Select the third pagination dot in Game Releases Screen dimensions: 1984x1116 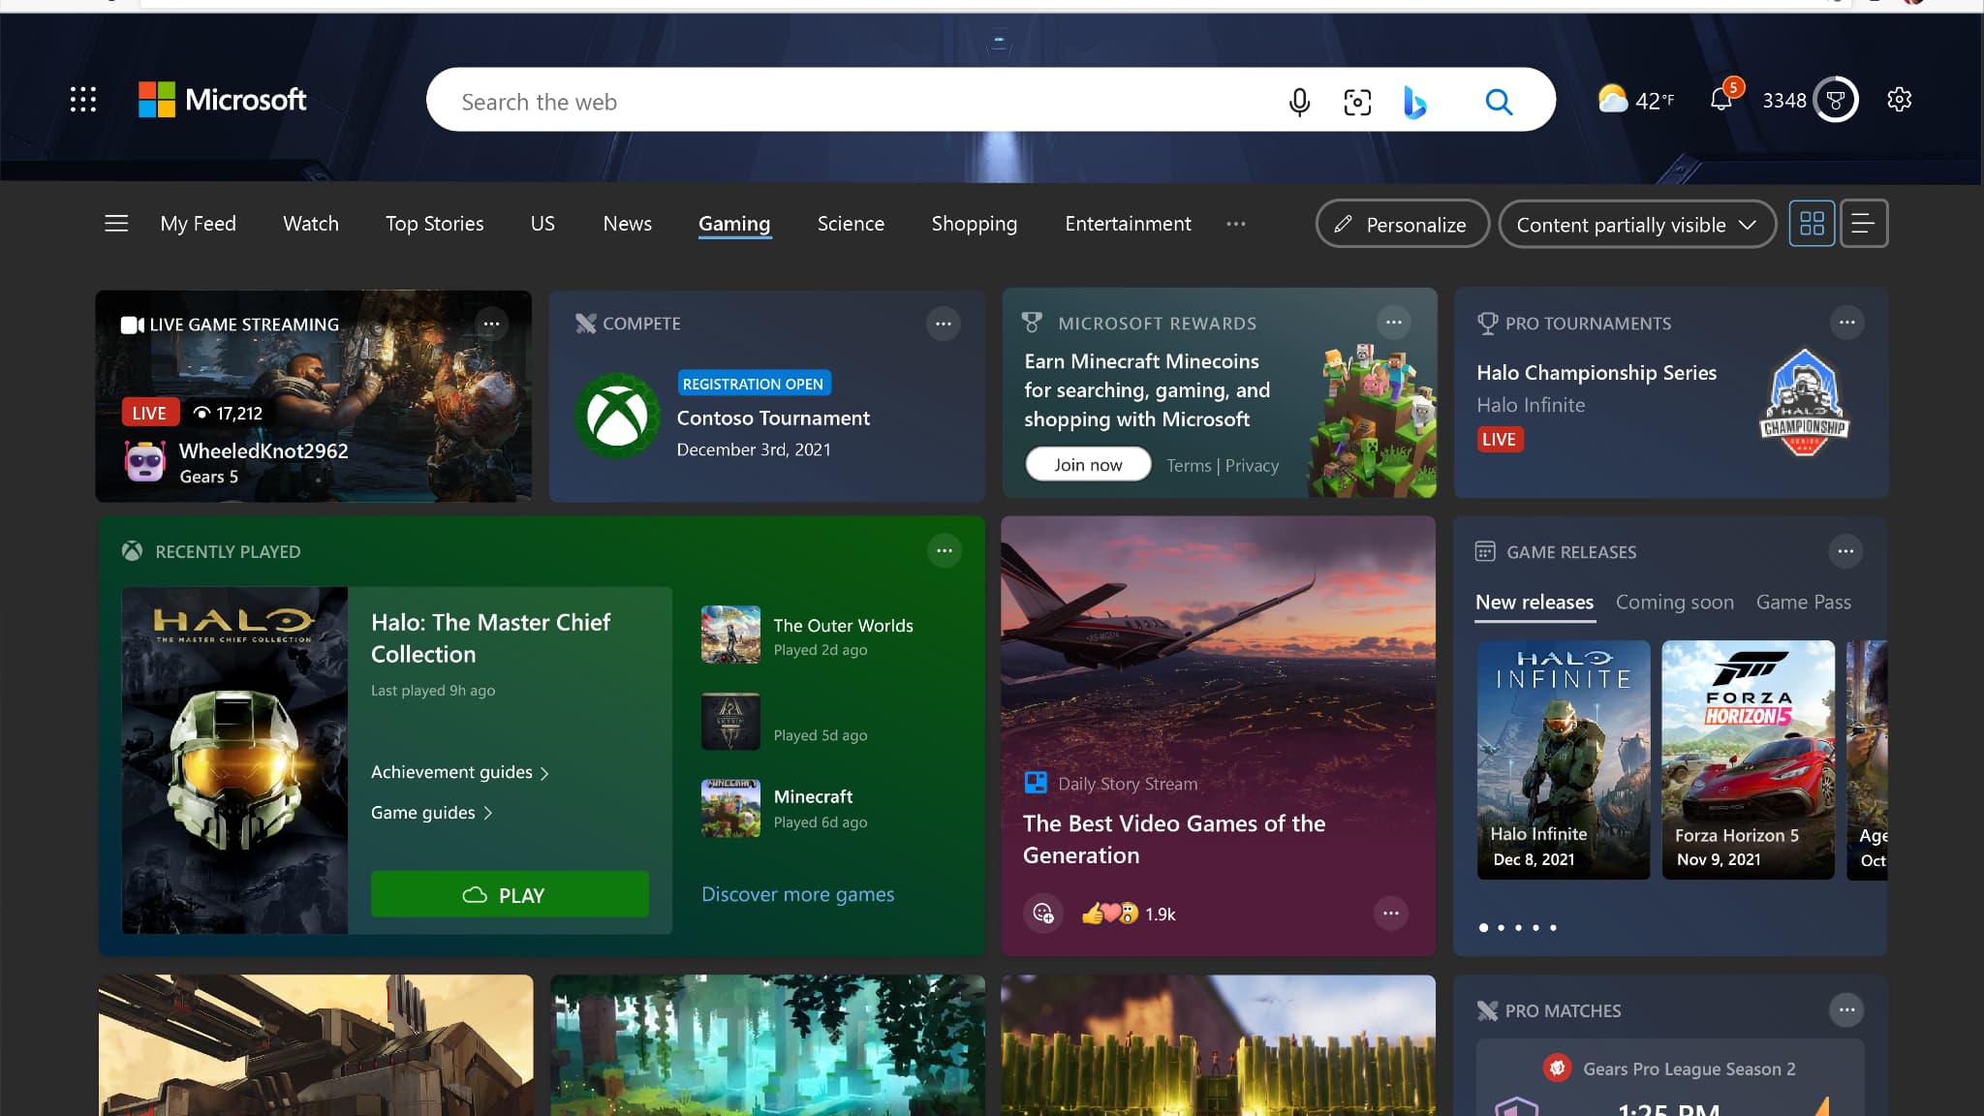click(1518, 927)
